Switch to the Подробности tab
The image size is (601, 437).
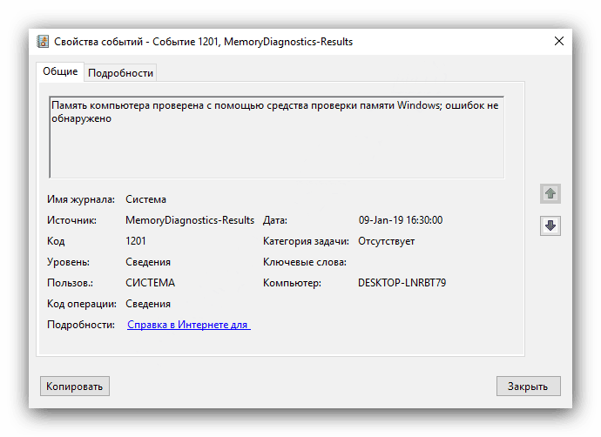(x=120, y=73)
